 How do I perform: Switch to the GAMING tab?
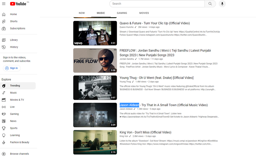tap(122, 13)
